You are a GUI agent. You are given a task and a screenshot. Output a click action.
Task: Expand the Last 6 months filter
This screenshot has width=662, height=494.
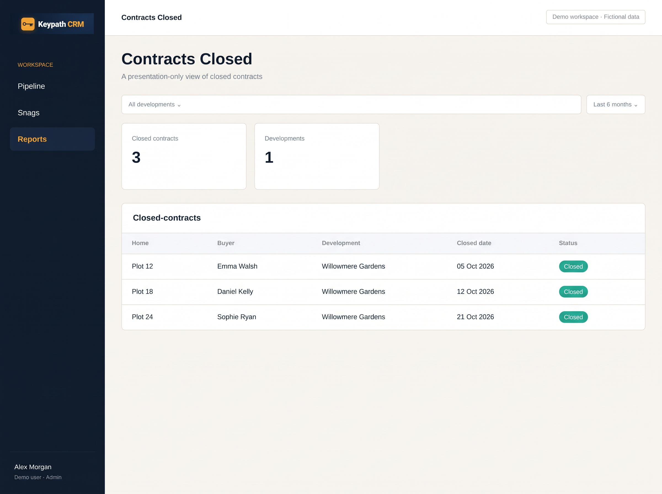pyautogui.click(x=616, y=105)
